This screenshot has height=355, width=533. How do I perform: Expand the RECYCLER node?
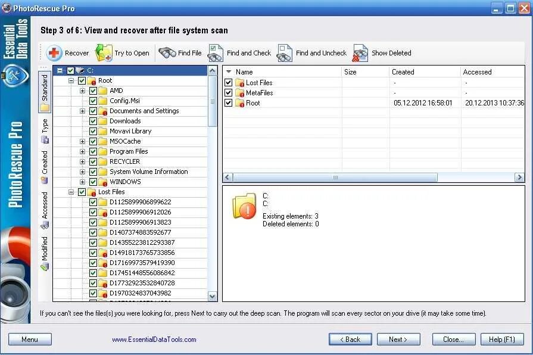(82, 161)
